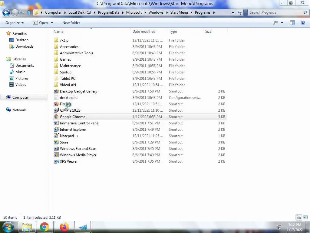Screen dimensions: 310x233
Task: Select Desktop Gadget Gallery shortcut icon
Action: [56, 91]
